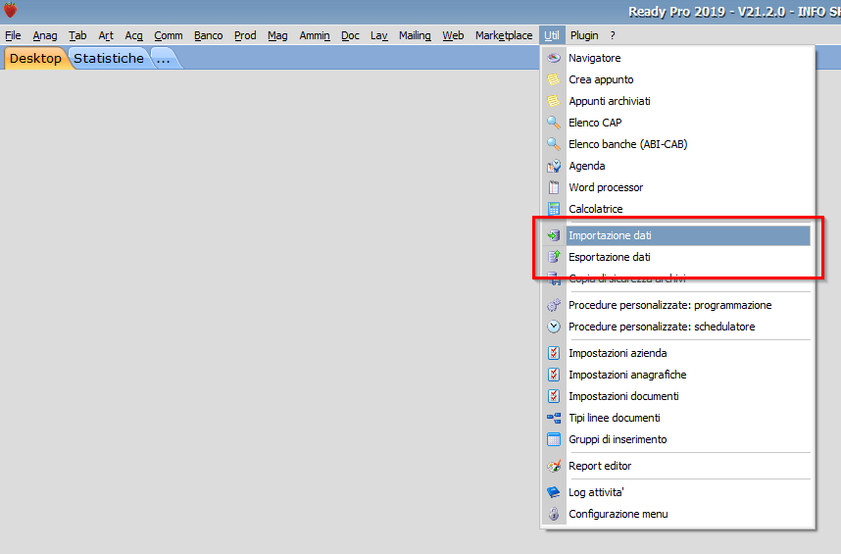Open the Acq menu

tap(133, 35)
